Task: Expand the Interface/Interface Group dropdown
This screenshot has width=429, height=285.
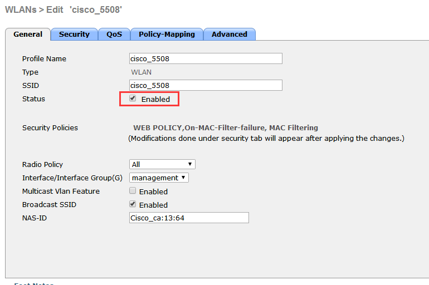Action: click(x=159, y=178)
